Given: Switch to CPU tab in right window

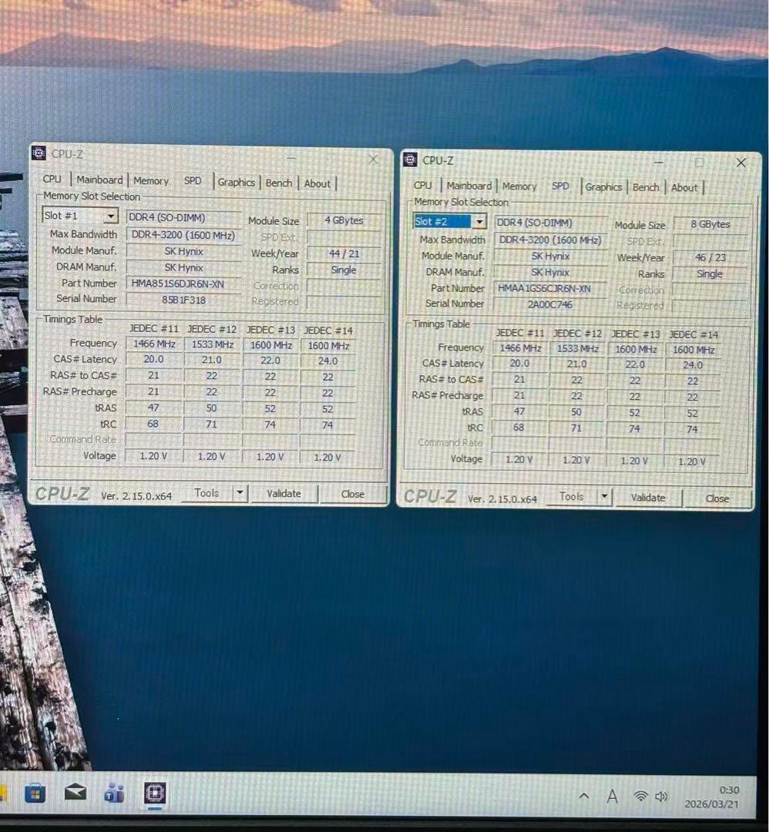Looking at the screenshot, I should tap(422, 185).
